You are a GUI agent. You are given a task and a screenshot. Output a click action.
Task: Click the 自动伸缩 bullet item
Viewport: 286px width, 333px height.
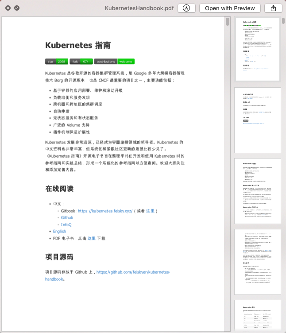click(61, 111)
